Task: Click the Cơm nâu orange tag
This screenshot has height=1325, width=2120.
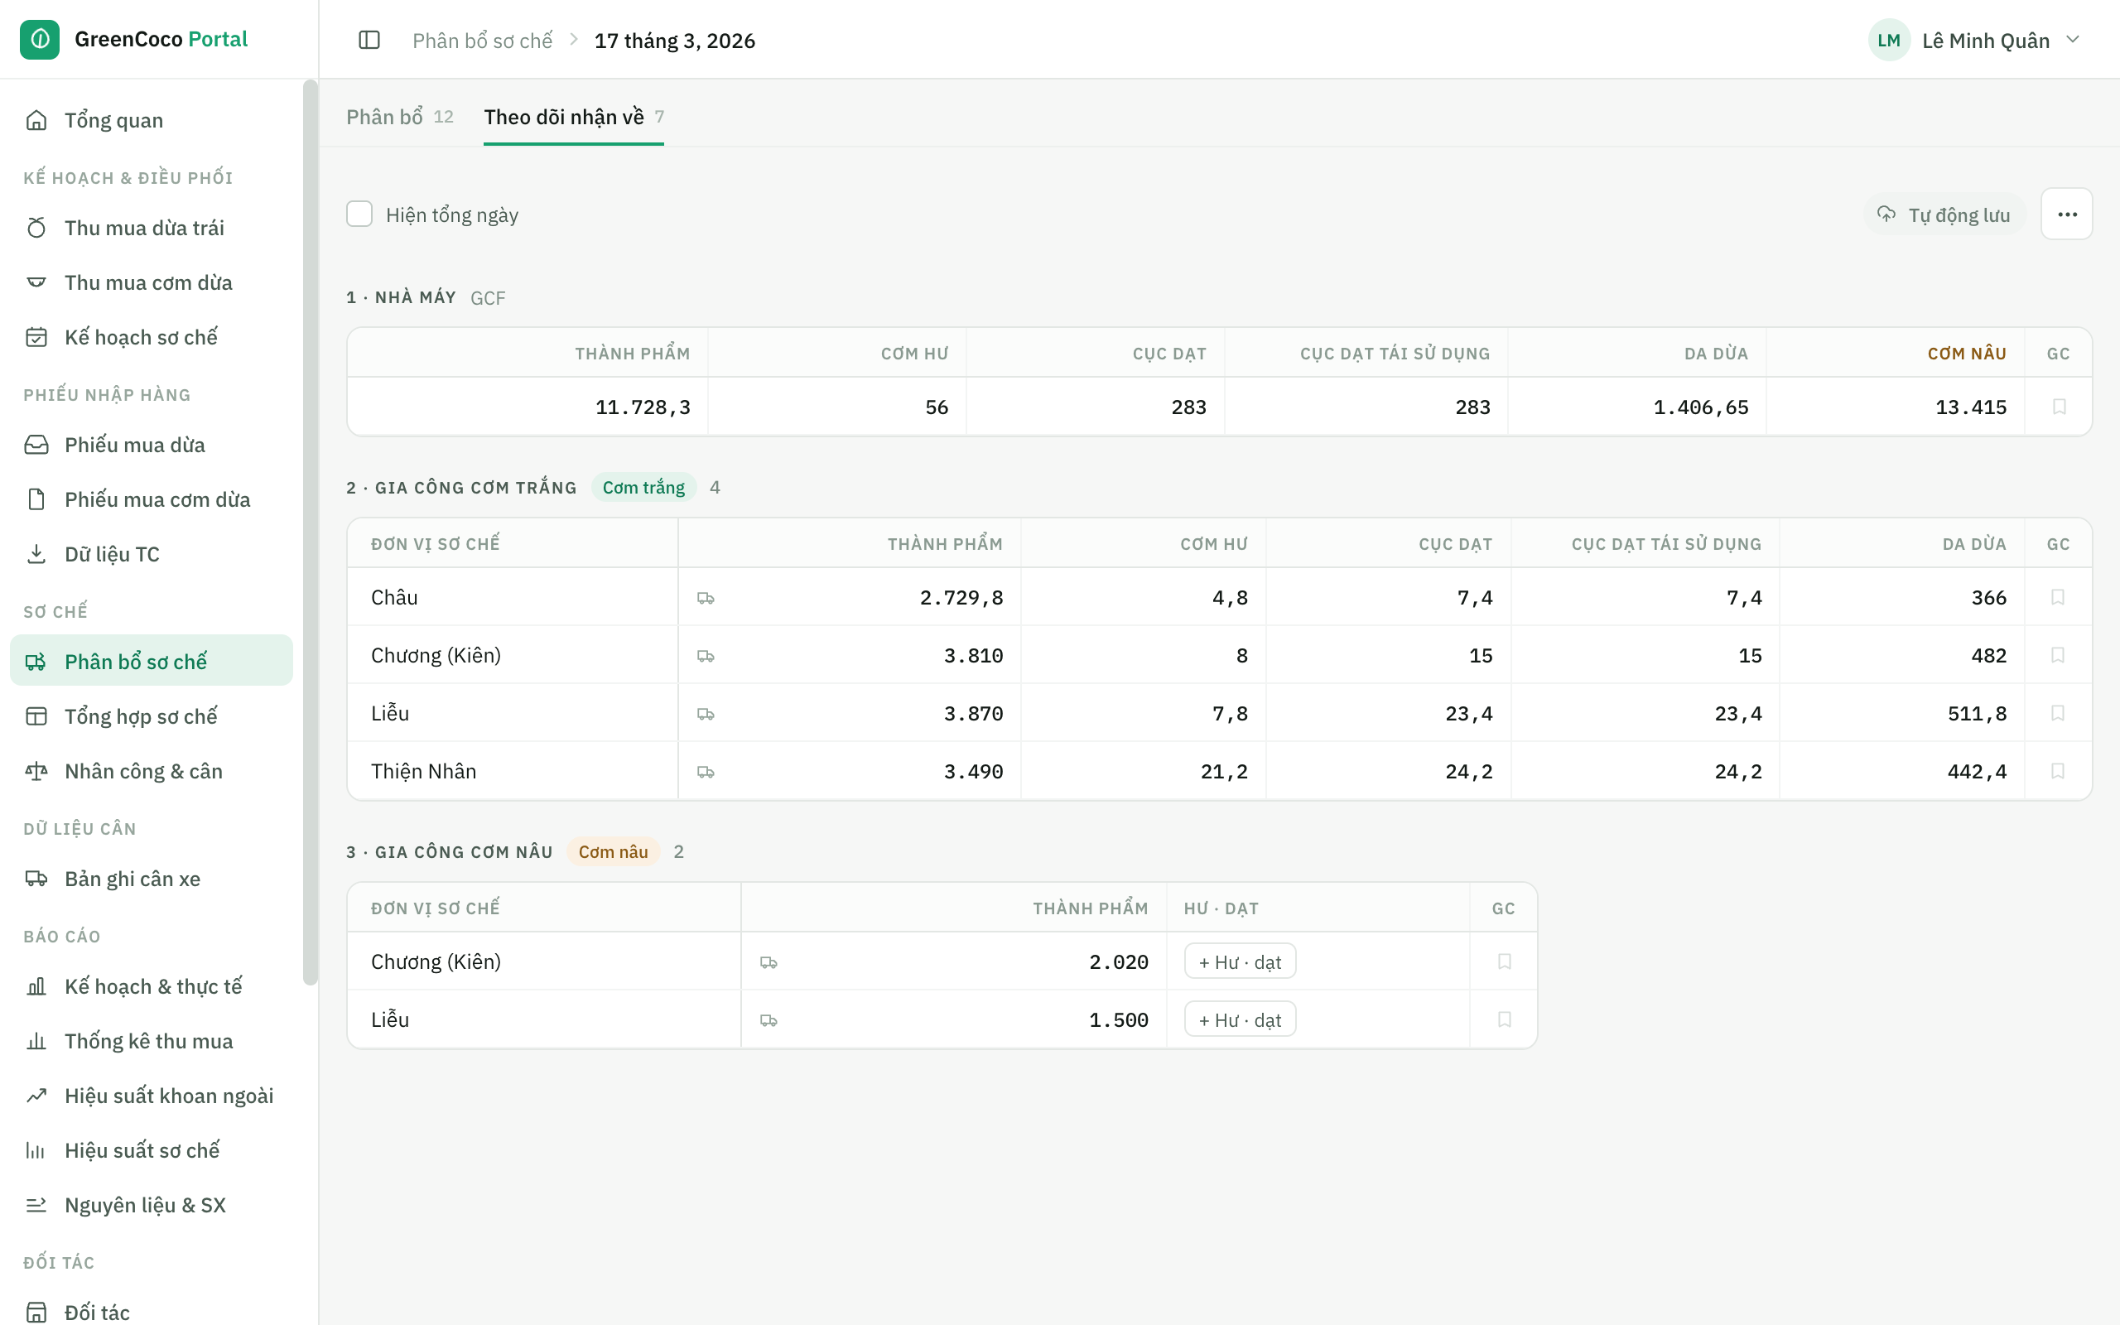Action: (x=612, y=852)
